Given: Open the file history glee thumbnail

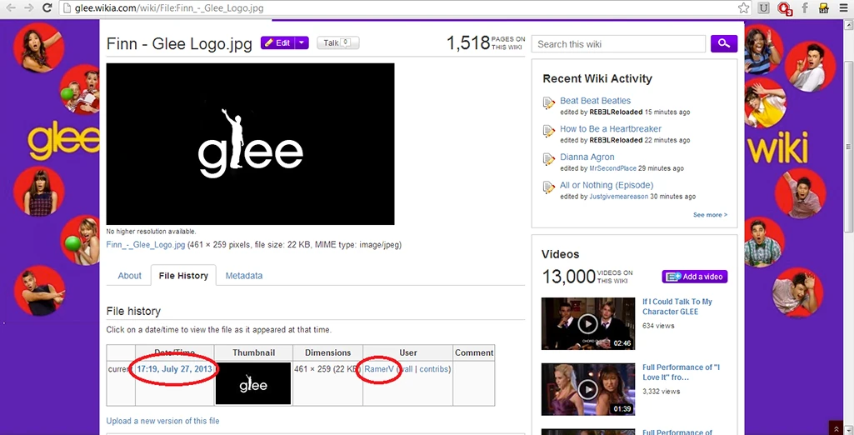Looking at the screenshot, I should pos(253,384).
